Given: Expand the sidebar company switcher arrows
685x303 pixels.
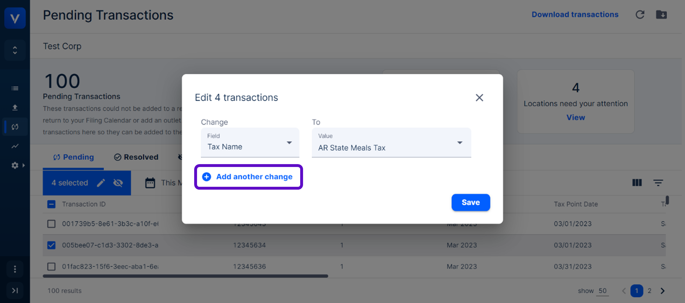Looking at the screenshot, I should [x=15, y=50].
